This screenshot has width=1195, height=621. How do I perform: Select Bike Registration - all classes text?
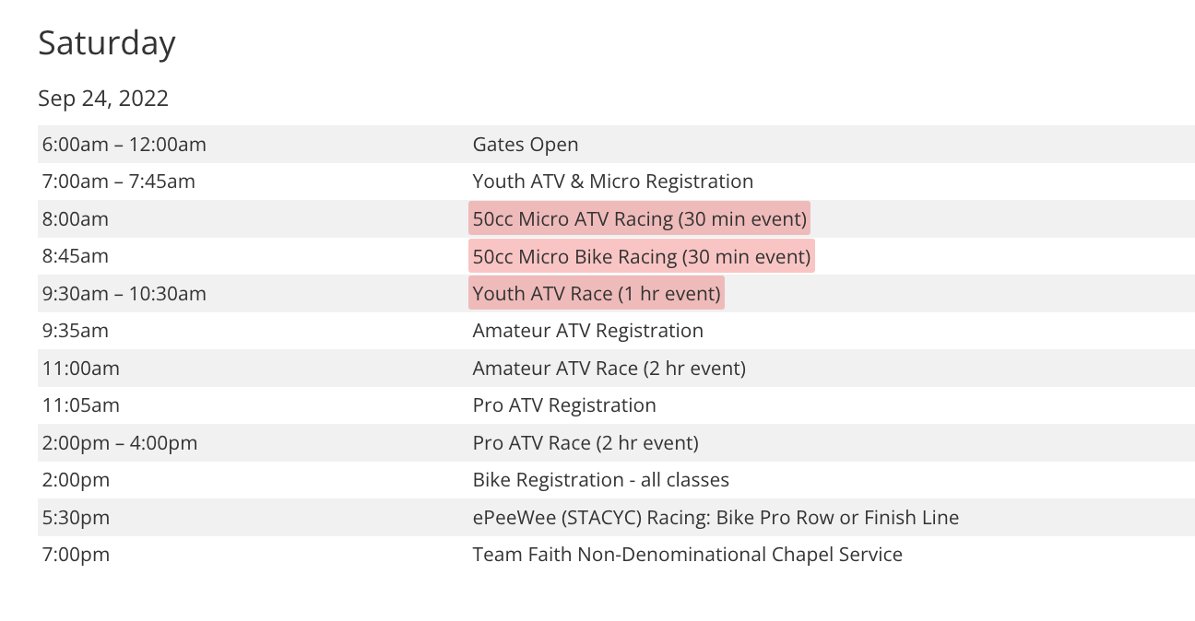click(x=600, y=480)
